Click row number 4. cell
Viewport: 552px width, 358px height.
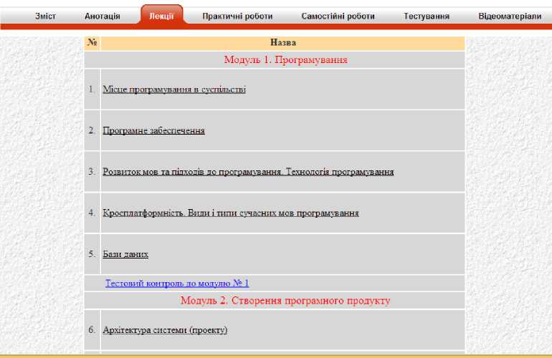pos(92,213)
